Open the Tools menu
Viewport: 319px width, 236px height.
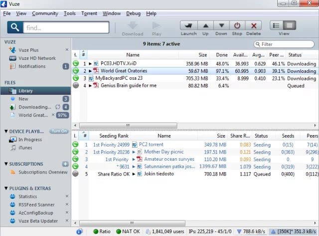(x=69, y=13)
